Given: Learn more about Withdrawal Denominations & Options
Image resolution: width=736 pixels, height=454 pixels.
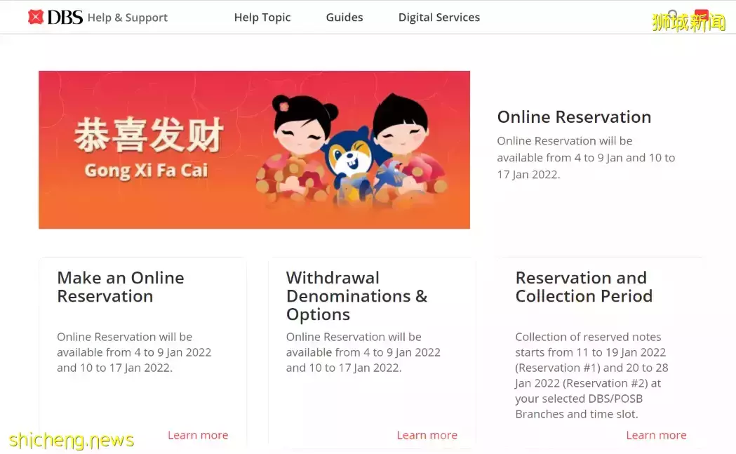Looking at the screenshot, I should [427, 435].
